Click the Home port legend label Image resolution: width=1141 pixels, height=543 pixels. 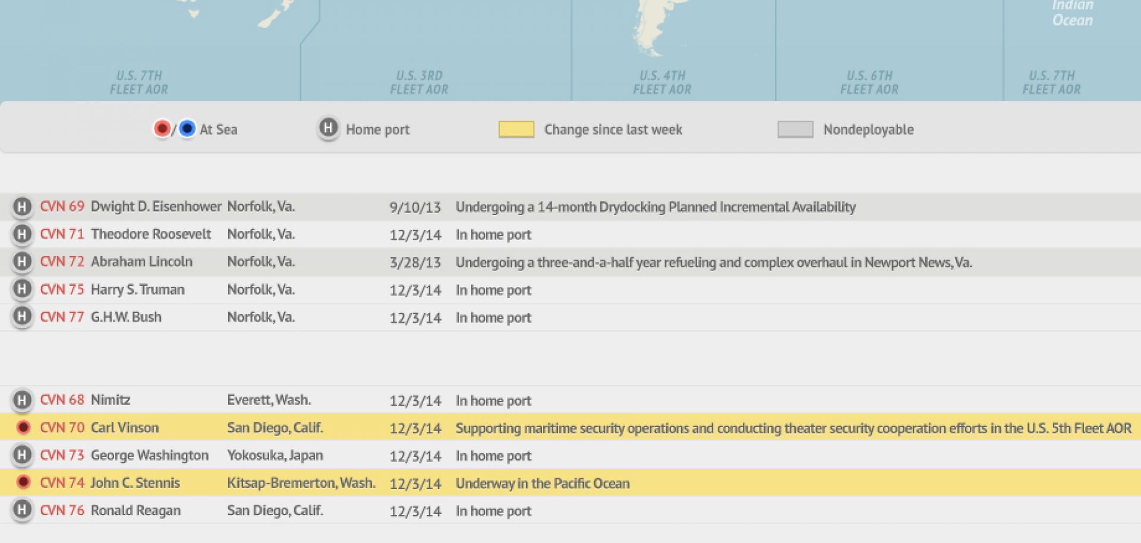378,130
